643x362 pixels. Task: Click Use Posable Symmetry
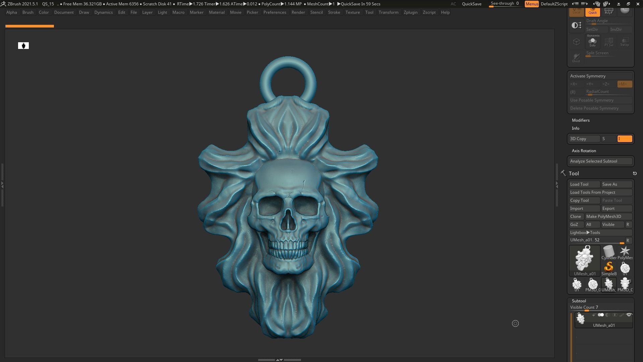tap(601, 100)
